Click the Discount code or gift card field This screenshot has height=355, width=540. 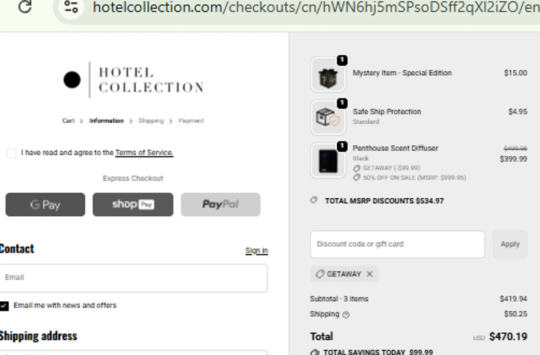[397, 244]
